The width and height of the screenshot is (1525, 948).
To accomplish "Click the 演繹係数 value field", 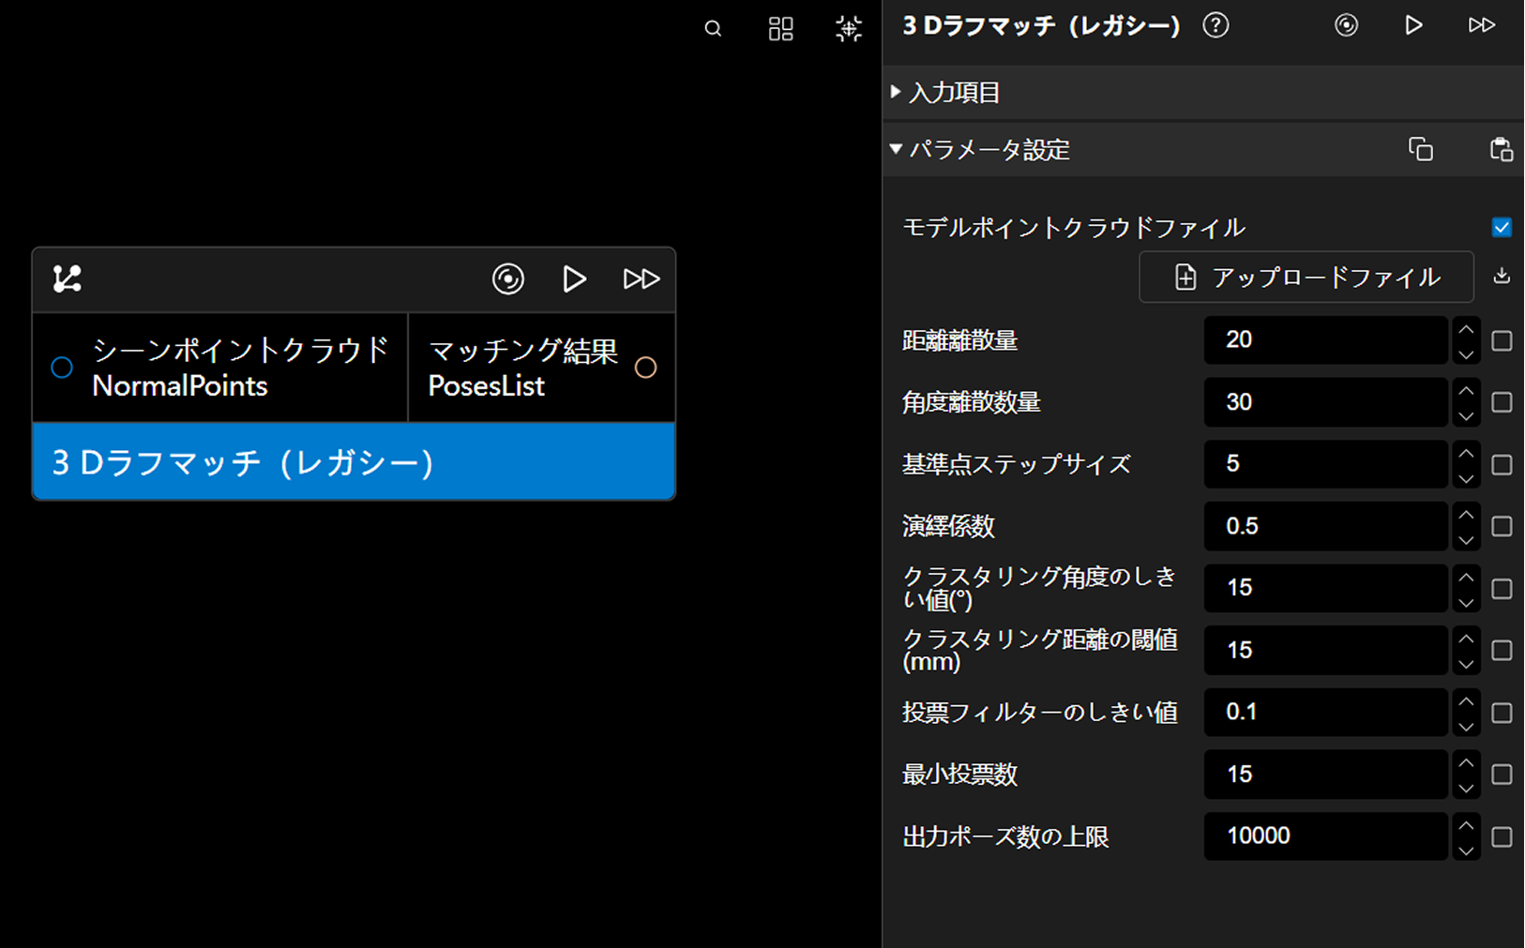I will (x=1325, y=526).
